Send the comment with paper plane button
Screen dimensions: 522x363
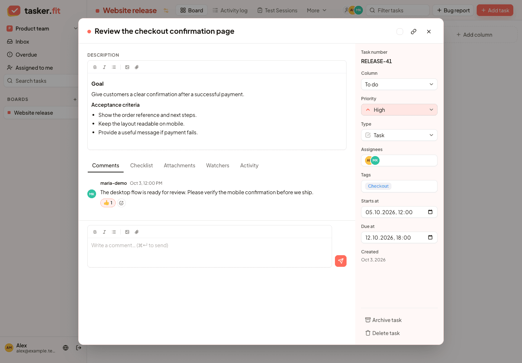coord(341,261)
